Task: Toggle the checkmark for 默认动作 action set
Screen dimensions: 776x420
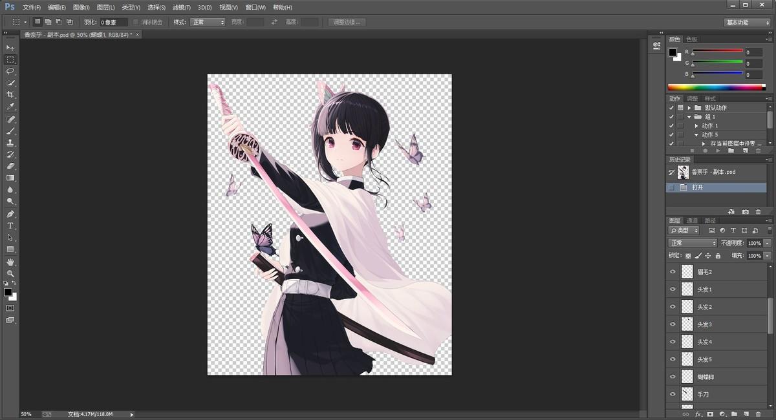Action: tap(671, 107)
